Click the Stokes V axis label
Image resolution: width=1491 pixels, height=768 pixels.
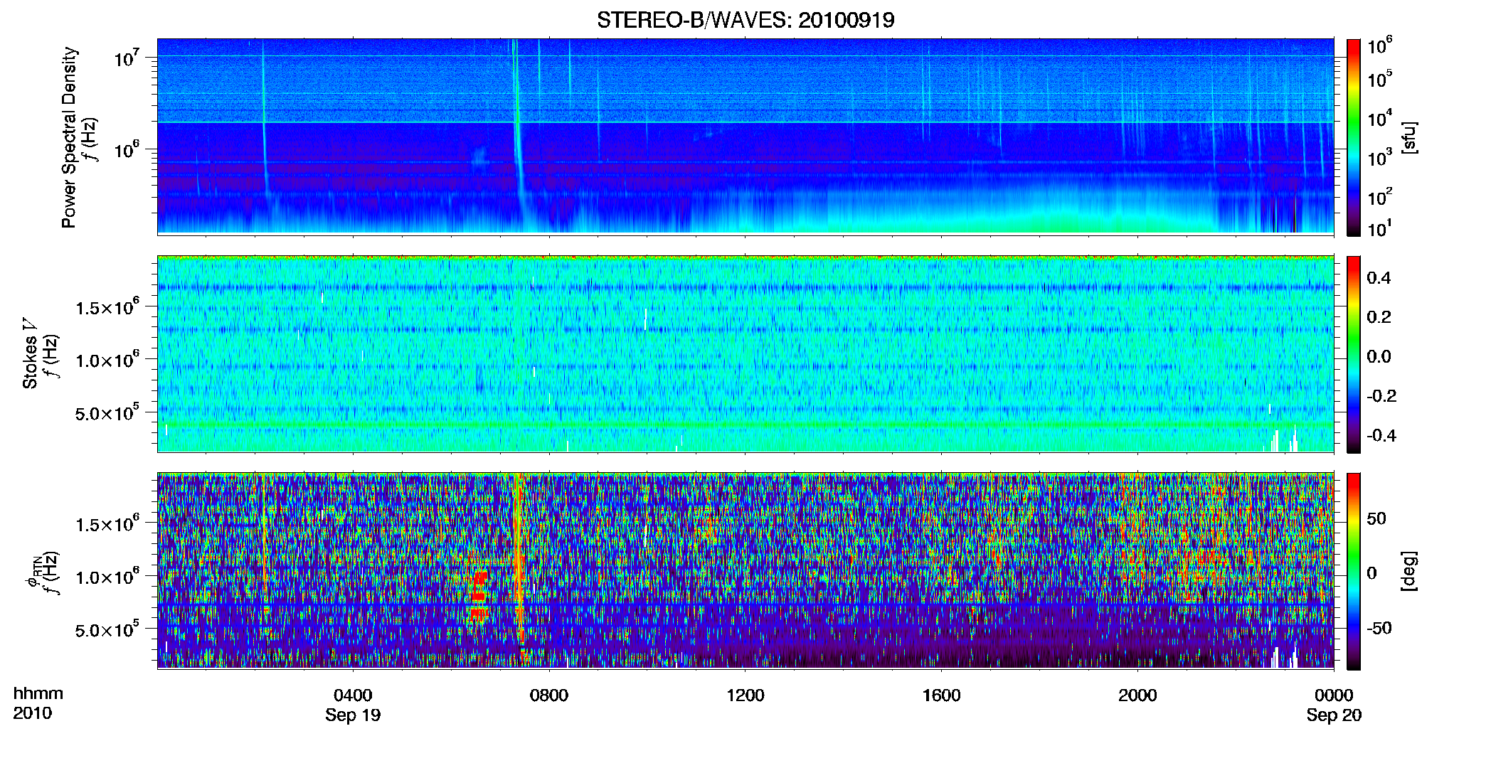point(30,353)
